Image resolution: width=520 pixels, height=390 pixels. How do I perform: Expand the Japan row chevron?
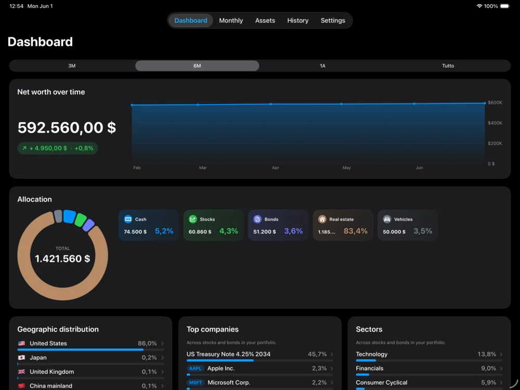162,358
